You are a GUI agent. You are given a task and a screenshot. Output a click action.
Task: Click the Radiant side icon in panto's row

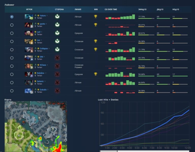coord(57,25)
